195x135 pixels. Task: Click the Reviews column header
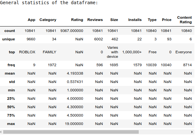[95, 20]
